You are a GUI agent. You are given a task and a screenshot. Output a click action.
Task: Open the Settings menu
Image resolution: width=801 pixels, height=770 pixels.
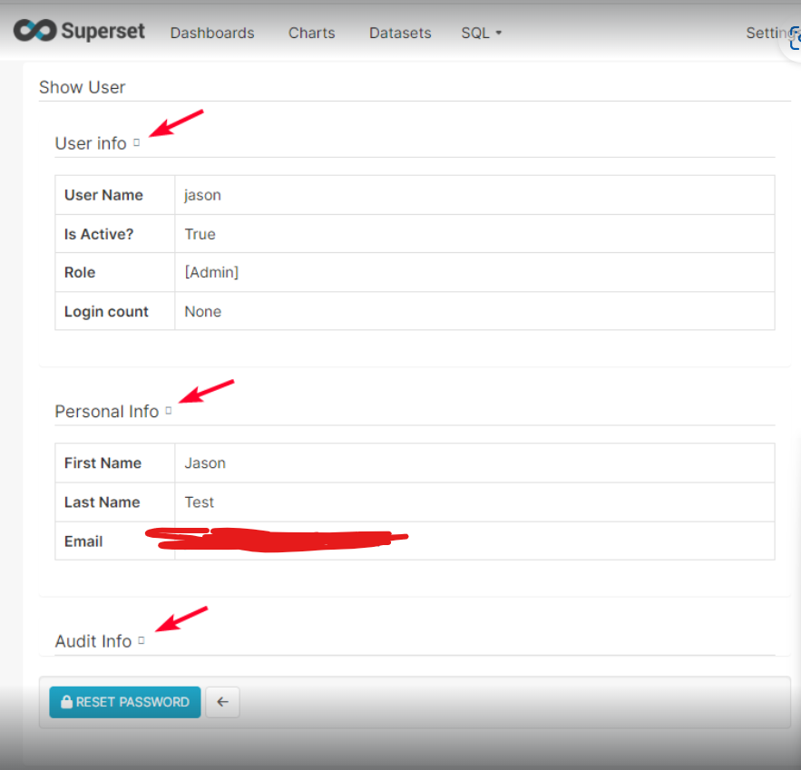click(772, 33)
